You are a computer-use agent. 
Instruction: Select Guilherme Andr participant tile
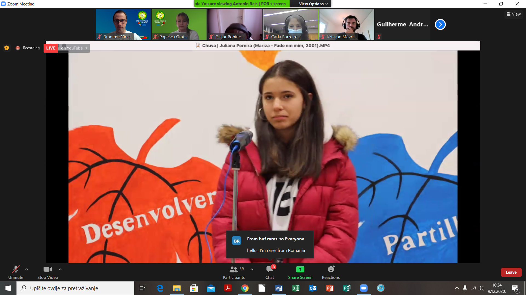tap(402, 25)
